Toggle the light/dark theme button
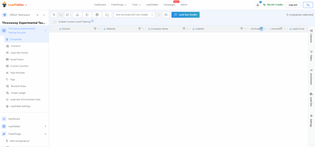Viewport: 315px width, 147px height. tap(308, 5)
